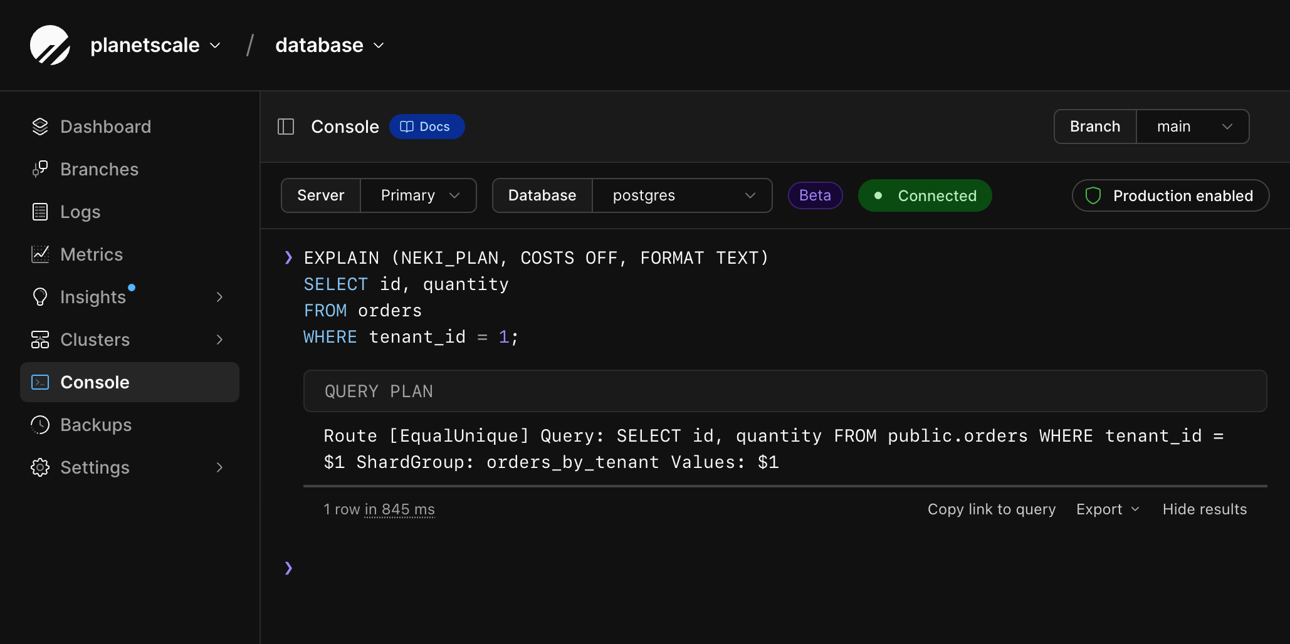Click the Console page heading
The width and height of the screenshot is (1290, 644).
click(345, 127)
